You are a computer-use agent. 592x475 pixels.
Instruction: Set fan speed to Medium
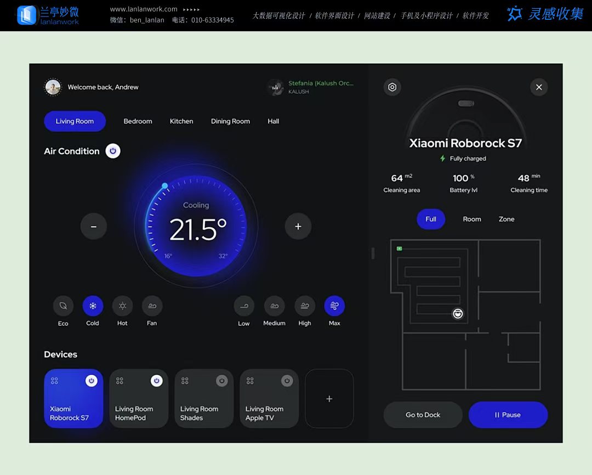click(x=274, y=306)
